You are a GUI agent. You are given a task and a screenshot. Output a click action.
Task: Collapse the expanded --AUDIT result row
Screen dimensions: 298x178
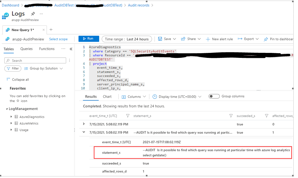pos(84,132)
